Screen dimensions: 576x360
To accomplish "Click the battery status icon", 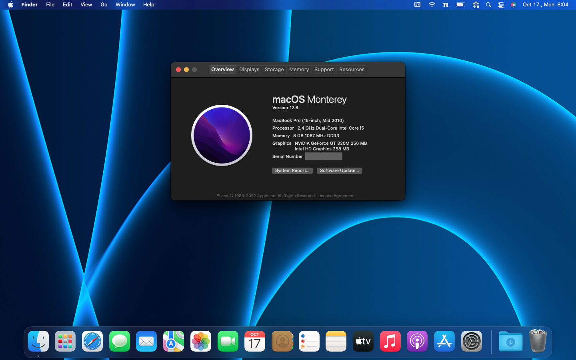I will click(x=461, y=5).
